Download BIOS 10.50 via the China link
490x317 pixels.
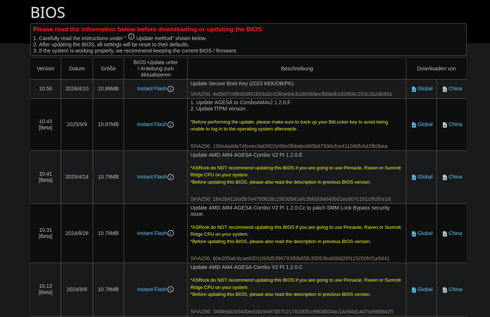pos(455,89)
